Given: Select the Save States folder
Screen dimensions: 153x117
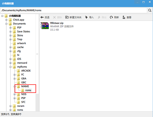Looking at the screenshot, I should tap(23, 31).
